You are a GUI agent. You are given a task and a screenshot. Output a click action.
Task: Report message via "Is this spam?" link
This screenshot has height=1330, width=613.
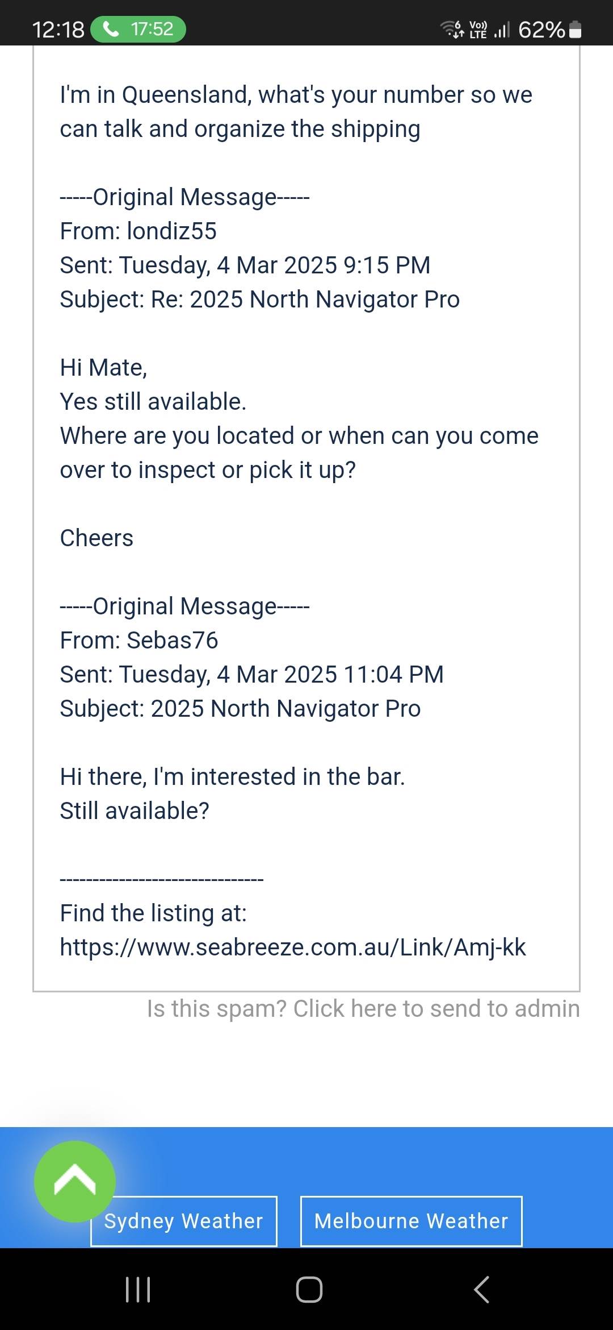363,1009
